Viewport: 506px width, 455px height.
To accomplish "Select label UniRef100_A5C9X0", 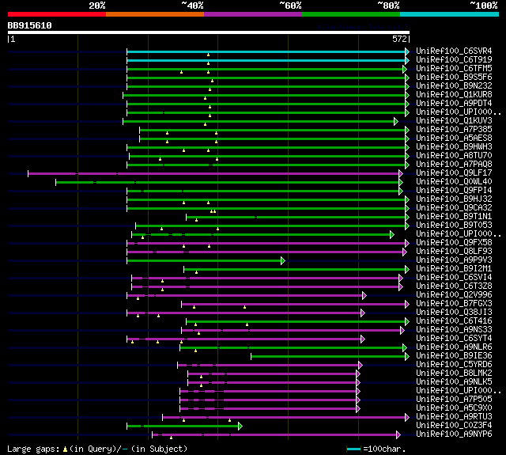I will click(x=454, y=408).
